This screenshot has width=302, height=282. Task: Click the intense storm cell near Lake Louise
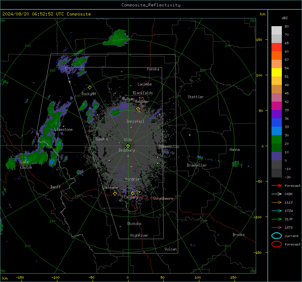(x=51, y=162)
